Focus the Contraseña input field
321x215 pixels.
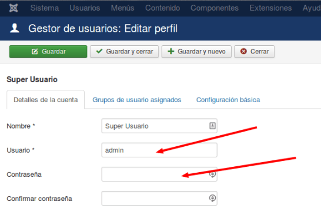(x=159, y=174)
